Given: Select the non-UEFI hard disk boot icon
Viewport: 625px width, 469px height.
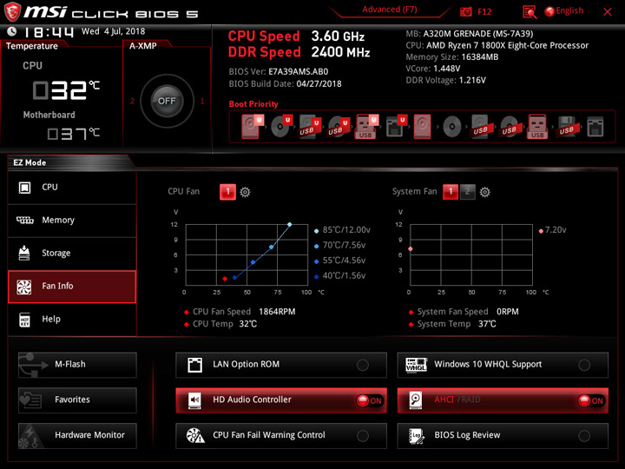Looking at the screenshot, I should tap(422, 127).
